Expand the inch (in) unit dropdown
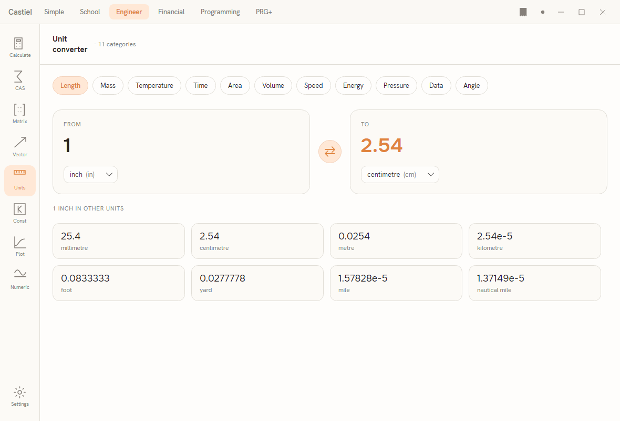 pyautogui.click(x=90, y=174)
